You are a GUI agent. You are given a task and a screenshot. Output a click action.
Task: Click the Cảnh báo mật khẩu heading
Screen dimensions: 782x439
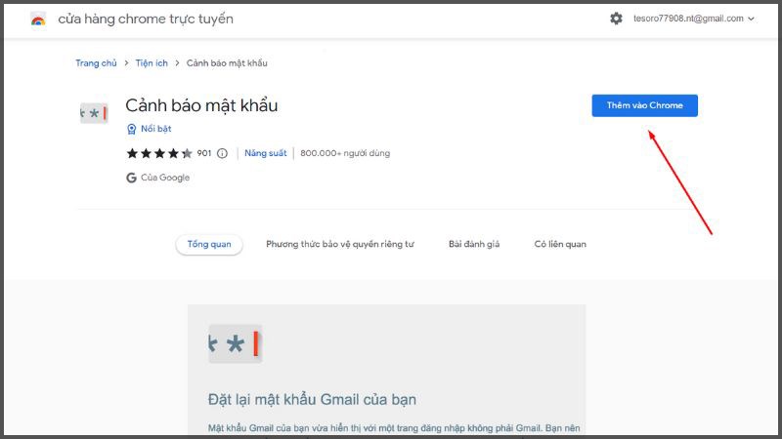[201, 105]
